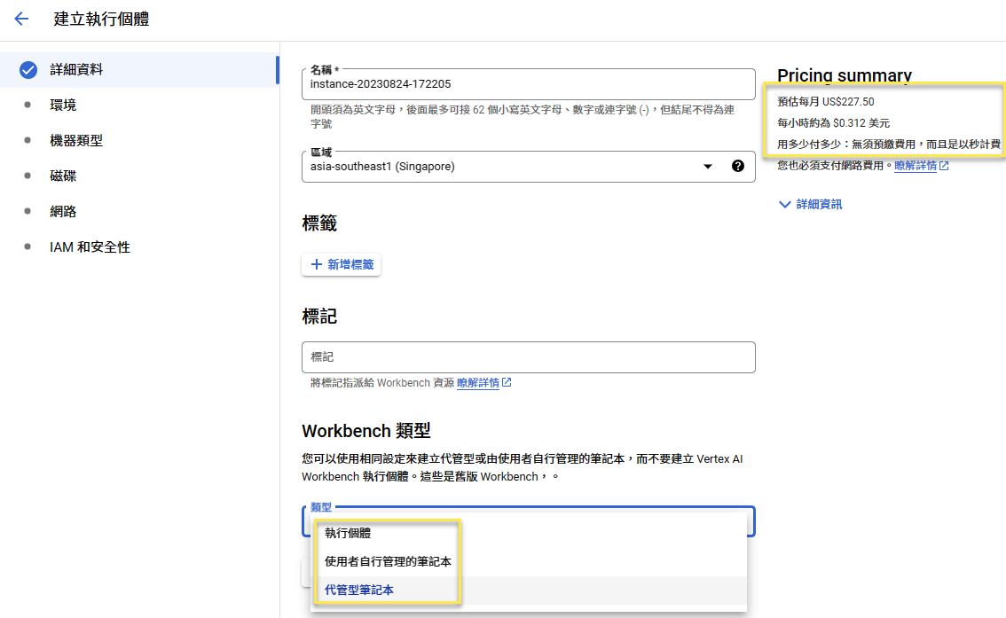Click the blue checkmark icon for 詳細資料

[x=28, y=69]
